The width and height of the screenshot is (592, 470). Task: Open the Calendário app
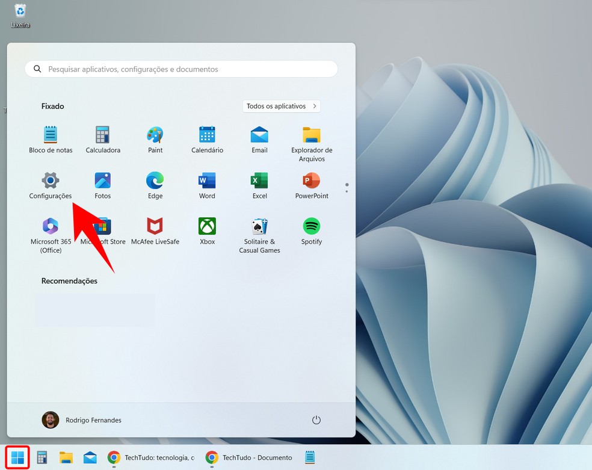(x=208, y=139)
